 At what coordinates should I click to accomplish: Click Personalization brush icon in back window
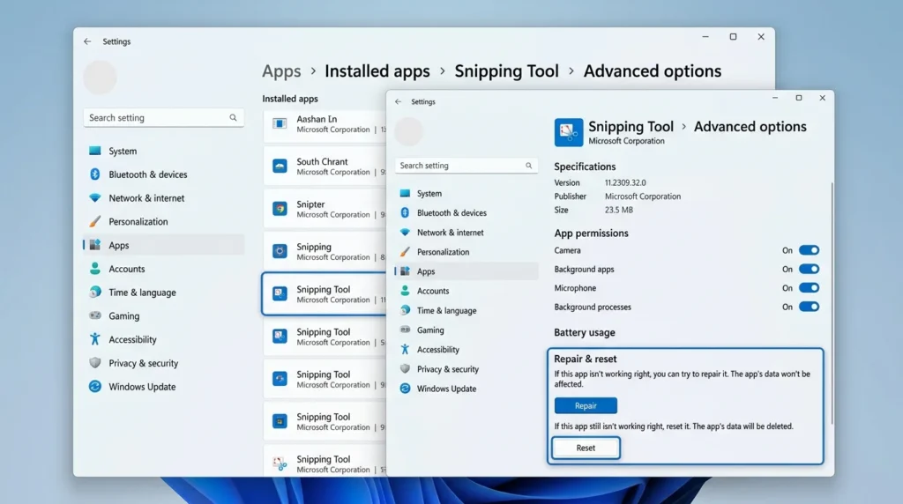point(95,221)
